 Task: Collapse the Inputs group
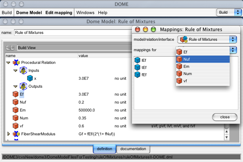(16, 71)
